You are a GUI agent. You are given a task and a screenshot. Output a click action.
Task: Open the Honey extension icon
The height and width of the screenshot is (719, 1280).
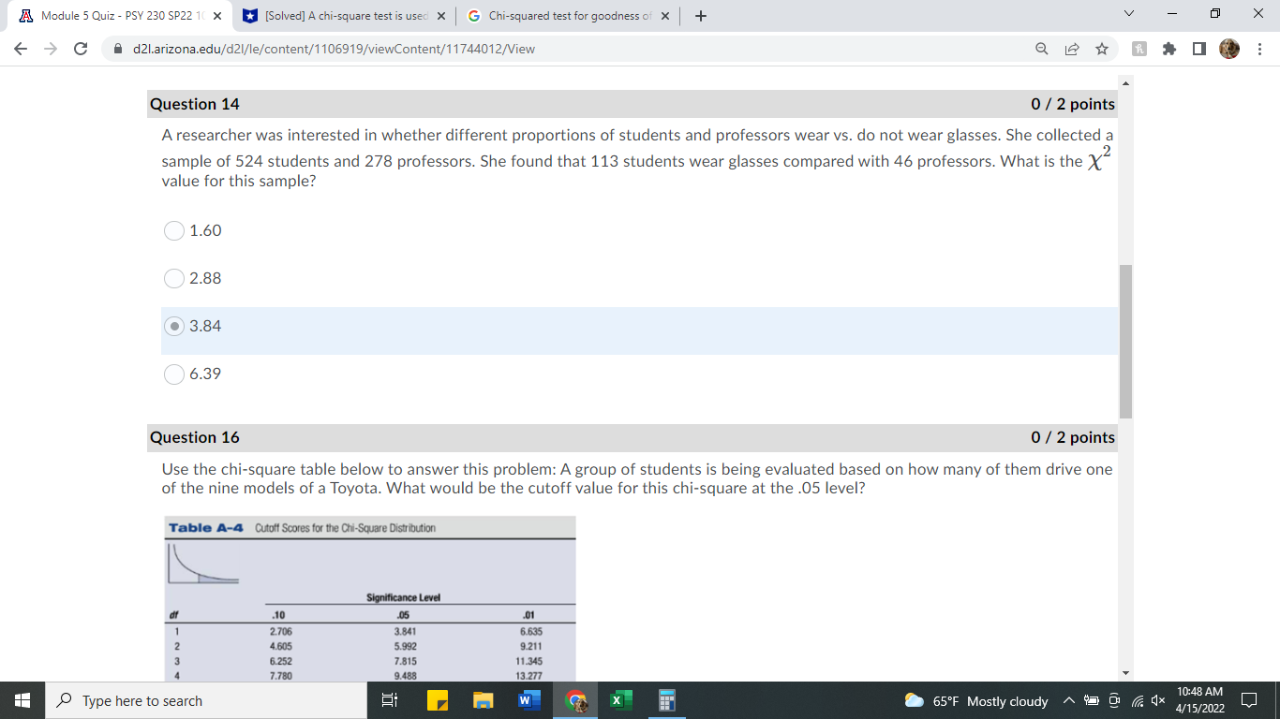point(1139,49)
